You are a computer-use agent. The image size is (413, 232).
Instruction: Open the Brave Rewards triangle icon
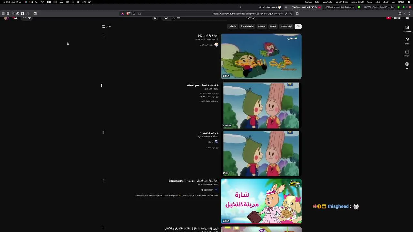(123, 14)
